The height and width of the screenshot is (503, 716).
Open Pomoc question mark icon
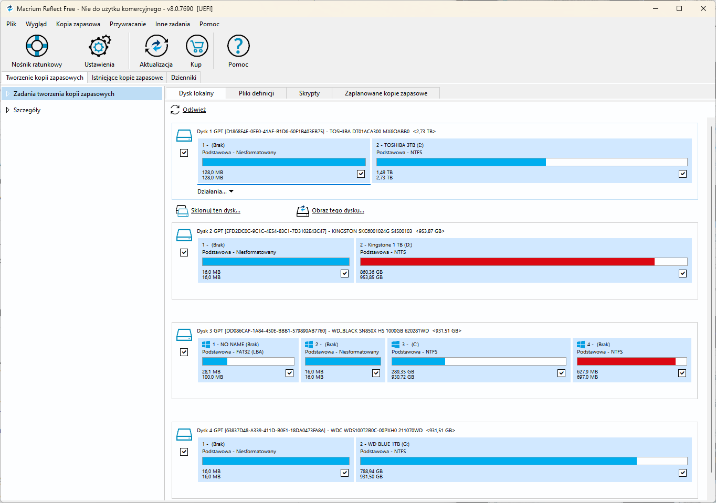click(238, 46)
